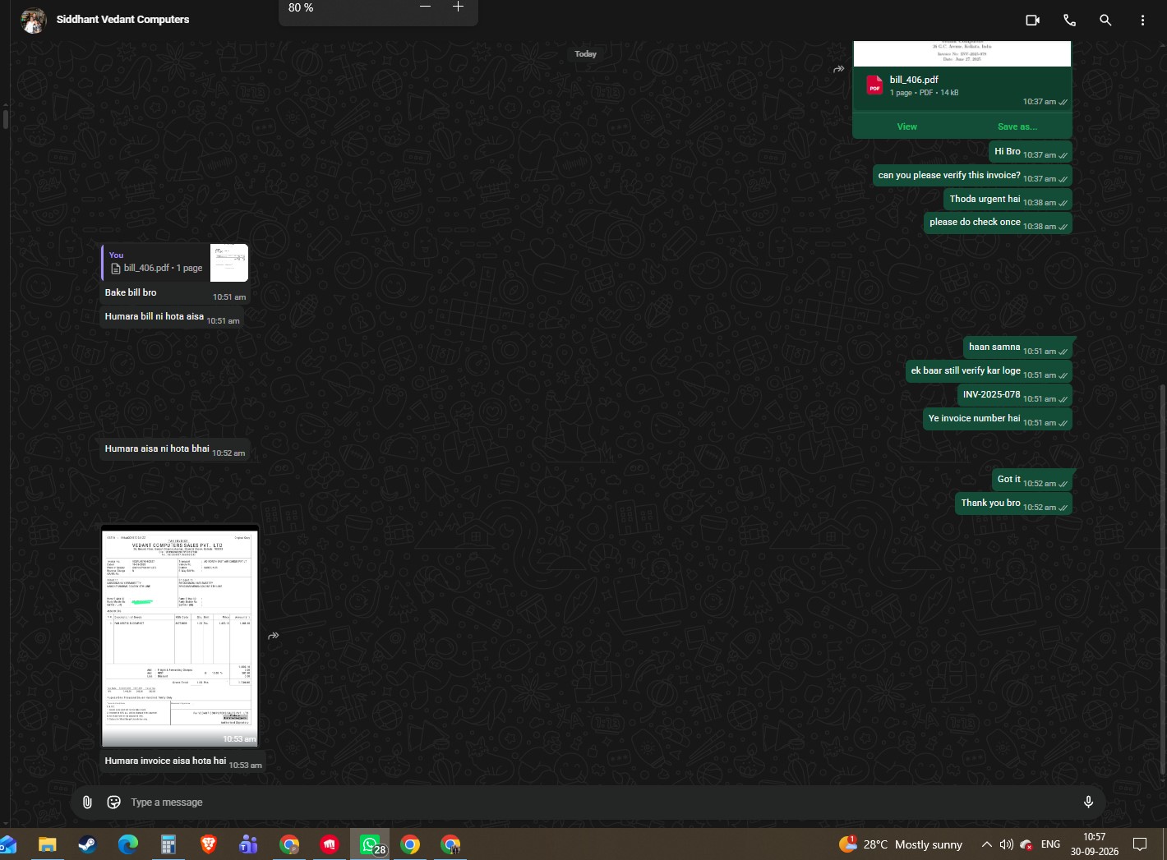Select 'can you please verify this invoice?' message
Image resolution: width=1167 pixels, height=860 pixels.
972,176
